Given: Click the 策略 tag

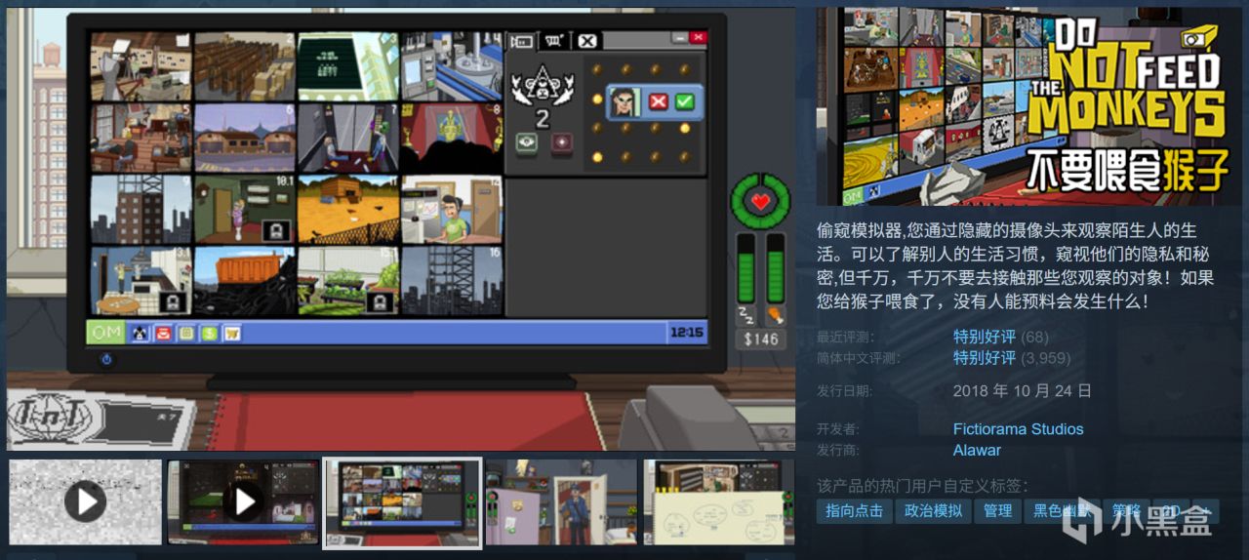Looking at the screenshot, I should [1127, 510].
